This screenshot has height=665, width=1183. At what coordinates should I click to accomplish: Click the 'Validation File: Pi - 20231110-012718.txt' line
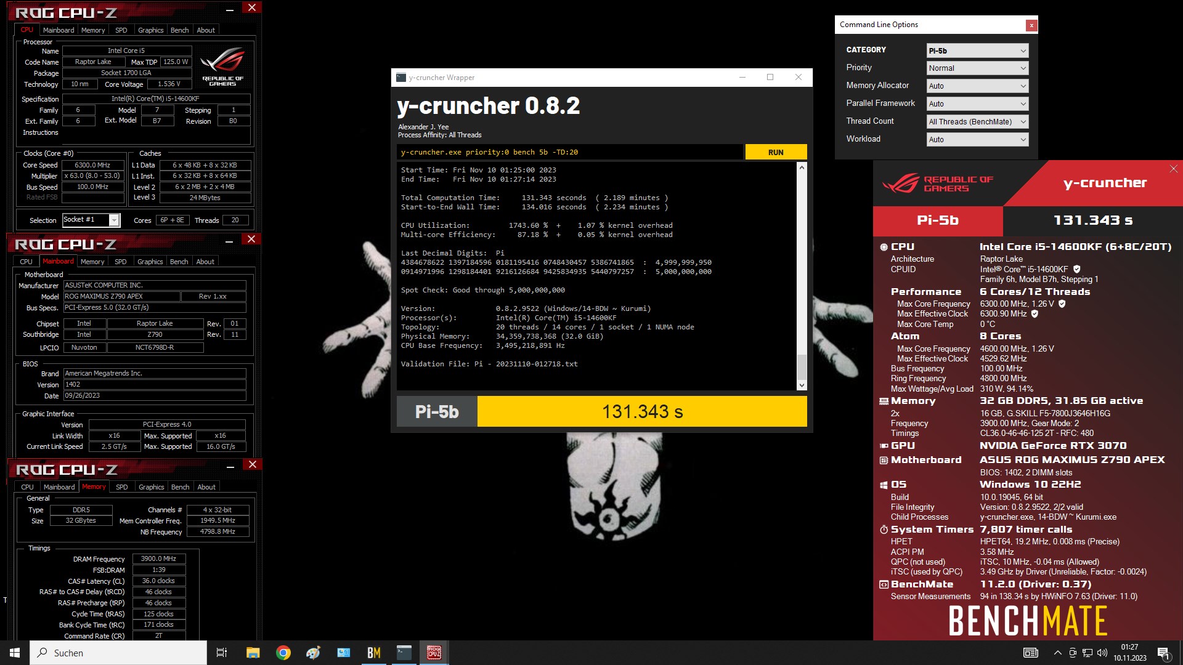(x=489, y=364)
